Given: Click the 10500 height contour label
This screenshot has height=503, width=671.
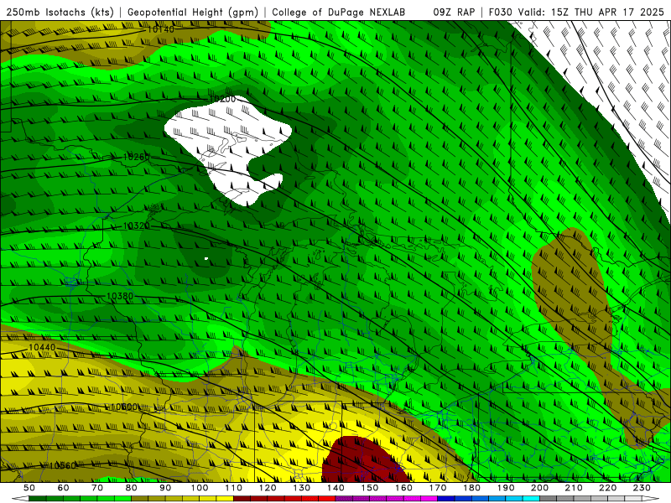Looking at the screenshot, I should (124, 407).
